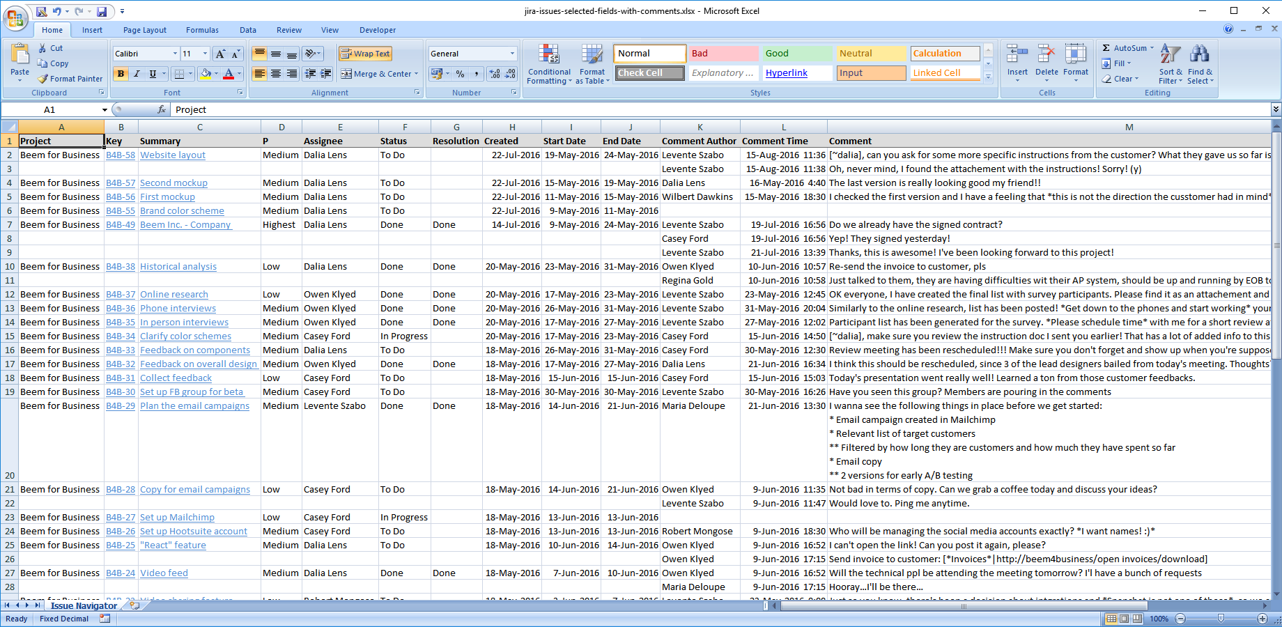Click the Insert cells icon
Viewport: 1282px width, 627px height.
coord(1017,54)
